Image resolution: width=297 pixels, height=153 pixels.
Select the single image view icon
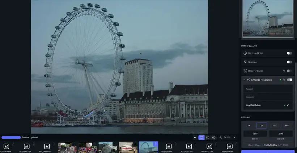pos(201,138)
